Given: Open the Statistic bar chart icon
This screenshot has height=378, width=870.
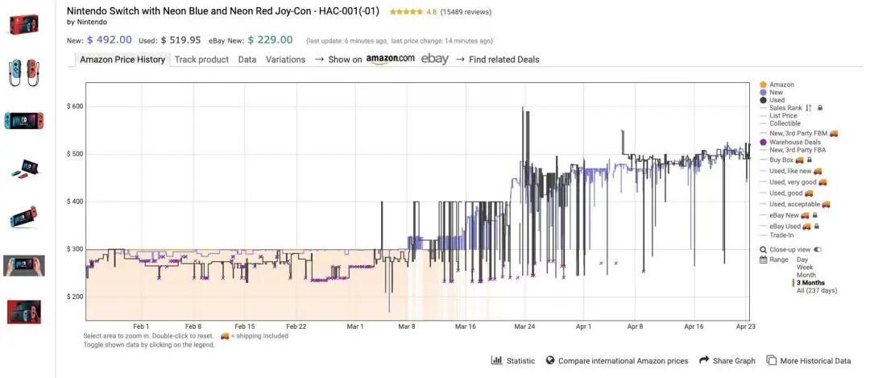Looking at the screenshot, I should (496, 360).
